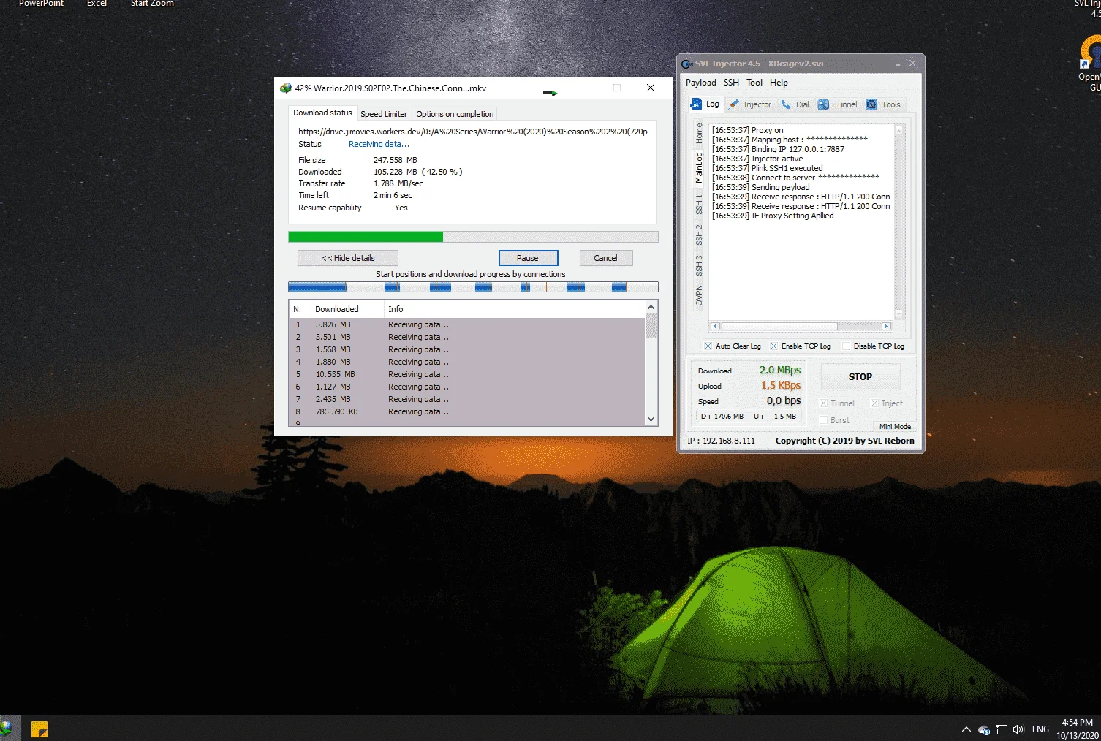This screenshot has height=741, width=1101.
Task: Click the IDM icon in the taskbar
Action: pyautogui.click(x=6, y=729)
